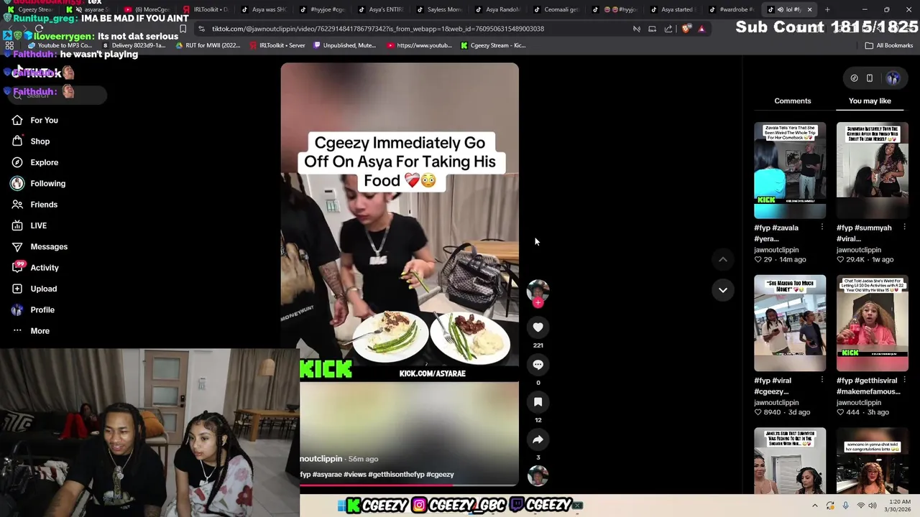This screenshot has height=517, width=920.
Task: Open the LIVE section
Action: [29, 225]
